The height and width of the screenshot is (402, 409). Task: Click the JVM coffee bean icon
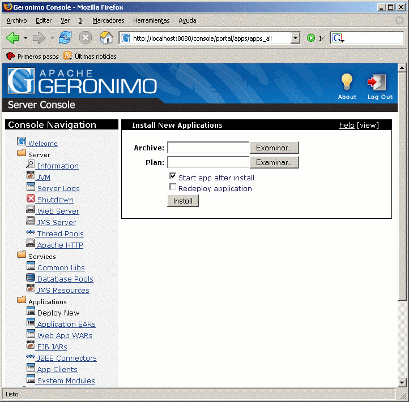pos(31,175)
